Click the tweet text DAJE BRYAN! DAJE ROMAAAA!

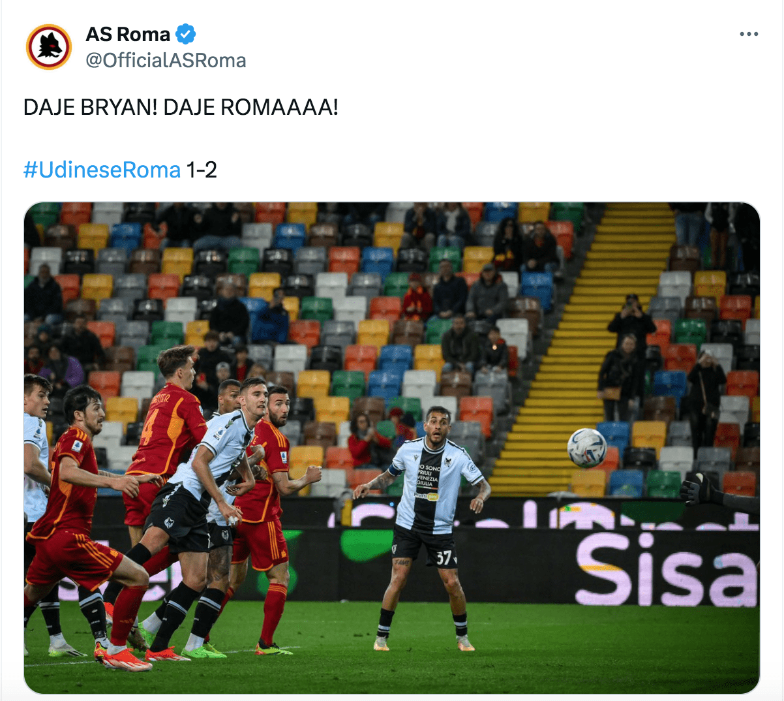(x=181, y=107)
